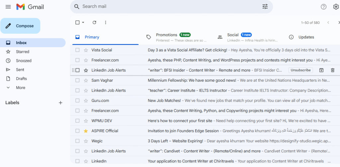Check the Freelancer.com PHP projects email

77,60
